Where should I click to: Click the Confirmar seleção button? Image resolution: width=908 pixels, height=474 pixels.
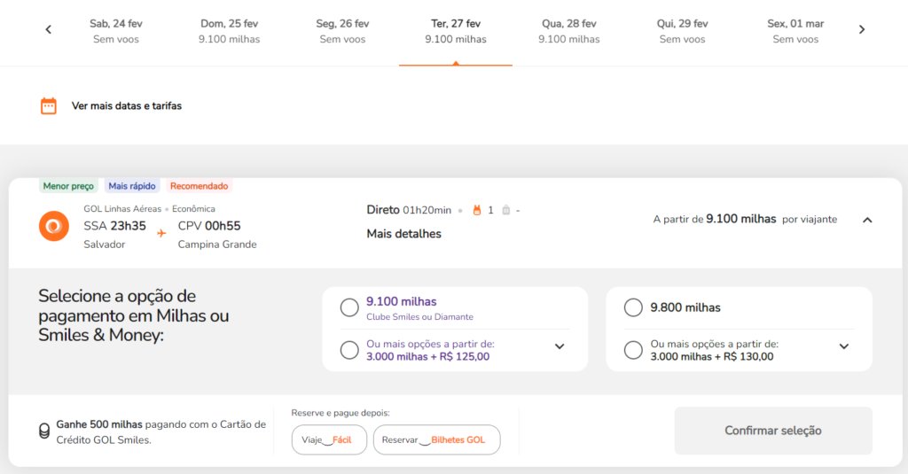773,431
